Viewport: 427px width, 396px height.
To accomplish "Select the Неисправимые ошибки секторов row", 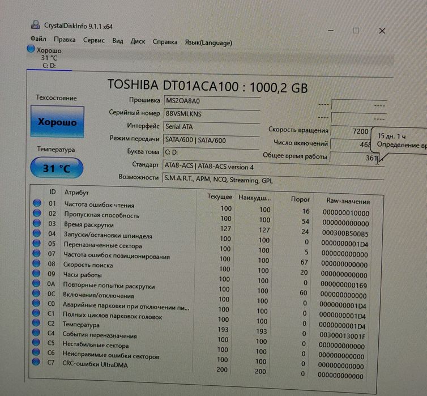I will pos(198,357).
